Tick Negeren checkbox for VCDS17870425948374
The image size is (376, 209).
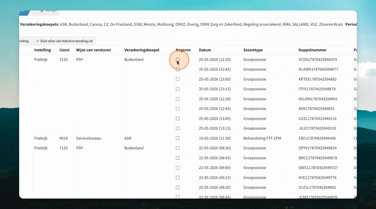pos(178,60)
